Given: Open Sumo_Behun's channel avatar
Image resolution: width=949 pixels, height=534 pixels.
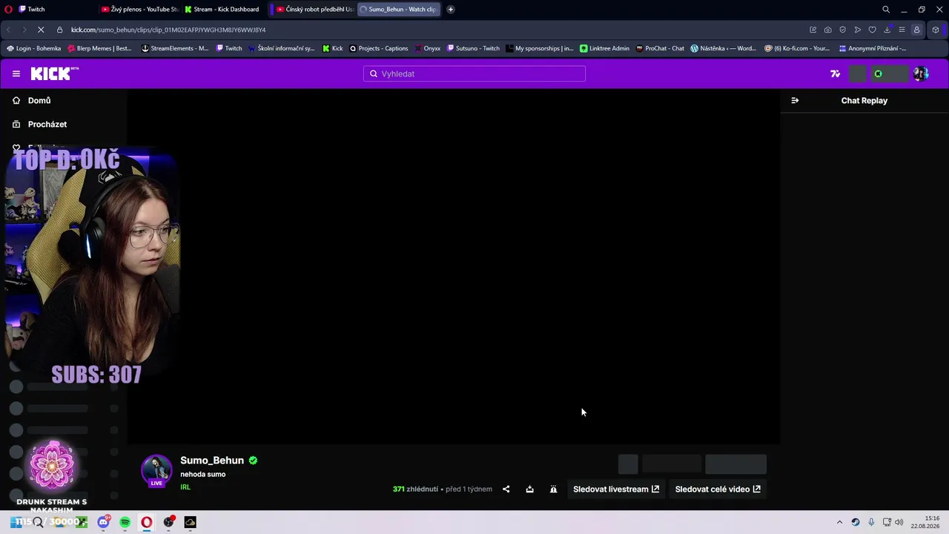Looking at the screenshot, I should pyautogui.click(x=156, y=471).
